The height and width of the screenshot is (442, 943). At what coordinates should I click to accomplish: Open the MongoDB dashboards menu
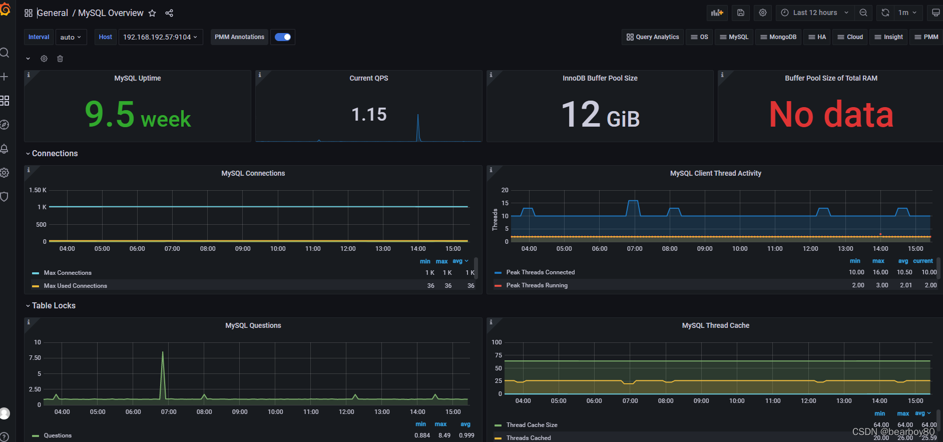(778, 37)
